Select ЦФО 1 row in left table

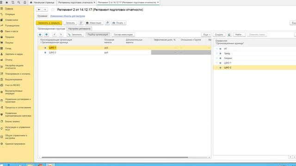pyautogui.click(x=124, y=48)
